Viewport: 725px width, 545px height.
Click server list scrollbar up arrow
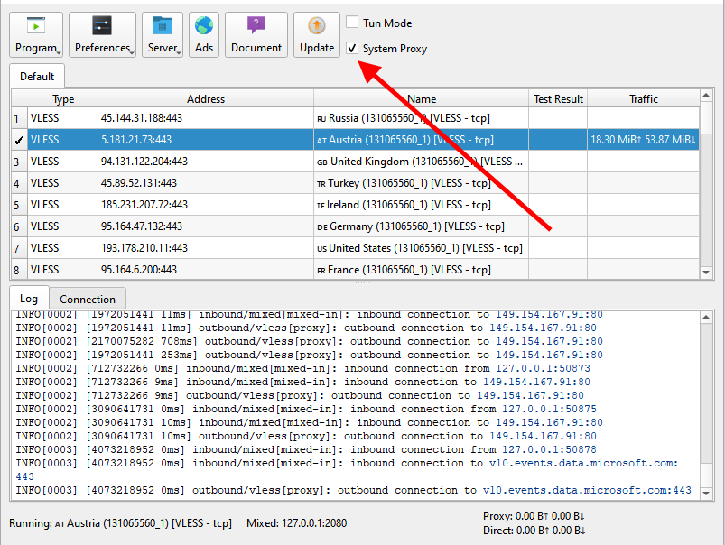tap(706, 96)
